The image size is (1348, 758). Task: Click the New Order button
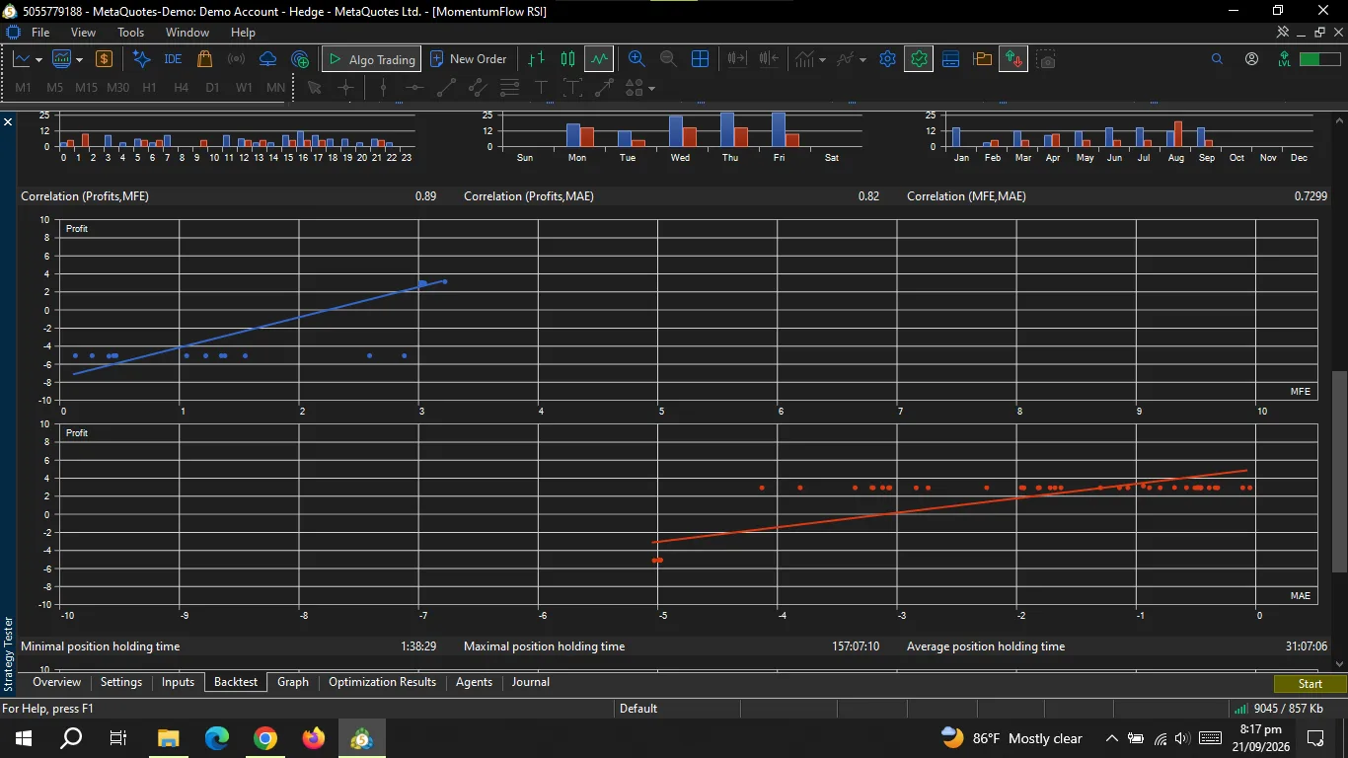pyautogui.click(x=469, y=59)
